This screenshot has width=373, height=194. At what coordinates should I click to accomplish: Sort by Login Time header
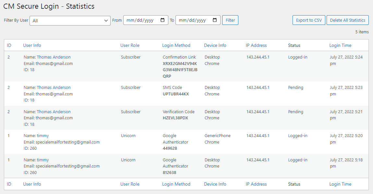(x=340, y=45)
